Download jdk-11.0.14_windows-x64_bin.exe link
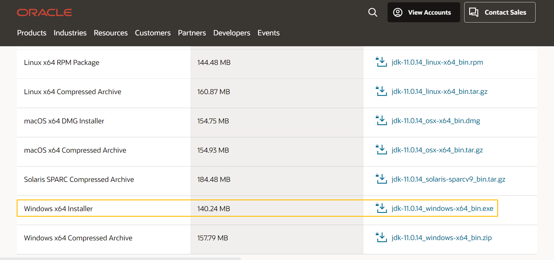 [442, 209]
